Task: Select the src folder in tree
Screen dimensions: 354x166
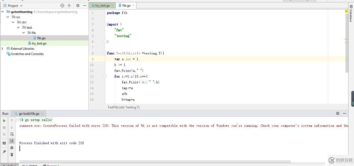Action: point(18,17)
